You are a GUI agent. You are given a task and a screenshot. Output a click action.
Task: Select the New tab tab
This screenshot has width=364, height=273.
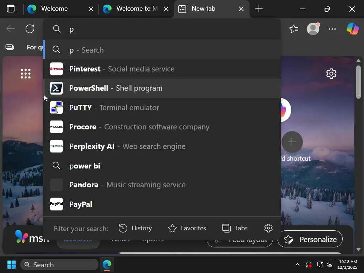pyautogui.click(x=211, y=9)
